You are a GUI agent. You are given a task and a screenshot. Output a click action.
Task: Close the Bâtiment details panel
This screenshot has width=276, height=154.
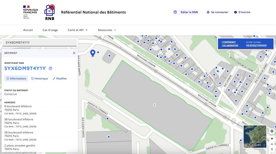coord(74,53)
